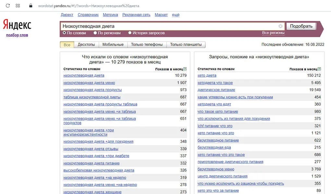
Task: Clear the search field with X icon
Action: tap(280, 26)
